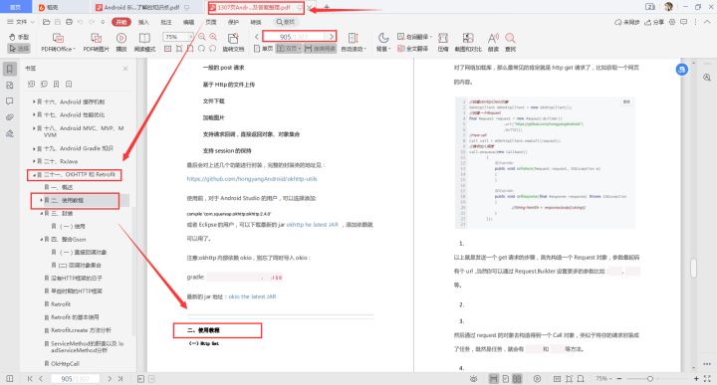Expand 十九、Android Gradle 知识 bookmark

coord(34,149)
